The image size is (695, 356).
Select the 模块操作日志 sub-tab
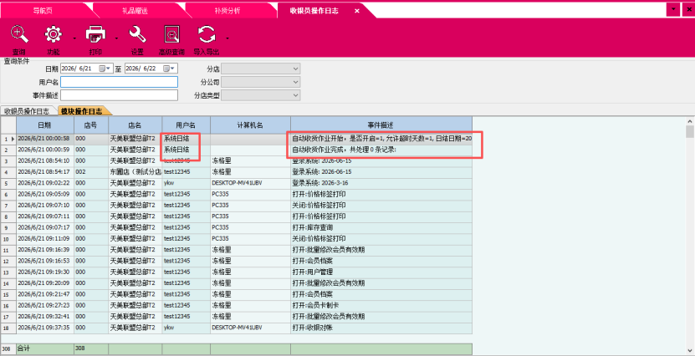click(82, 111)
